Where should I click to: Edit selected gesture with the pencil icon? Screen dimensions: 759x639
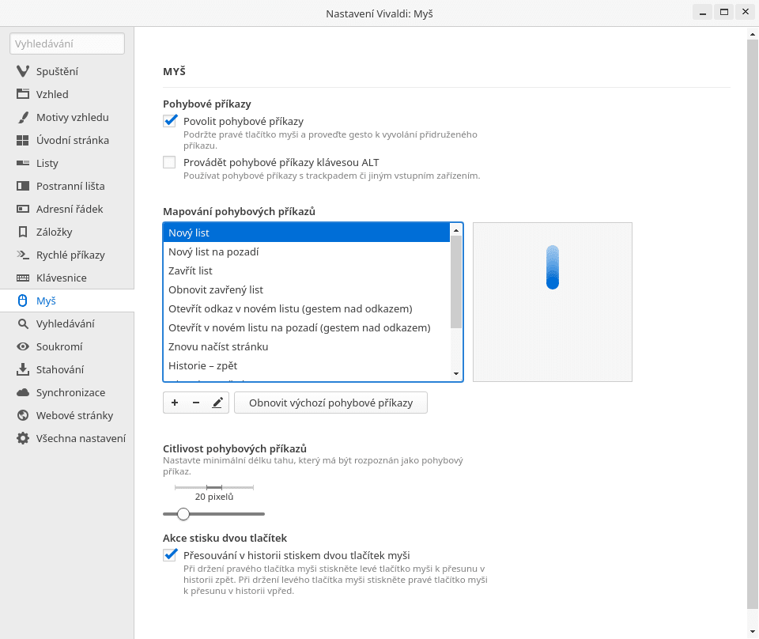(x=217, y=403)
